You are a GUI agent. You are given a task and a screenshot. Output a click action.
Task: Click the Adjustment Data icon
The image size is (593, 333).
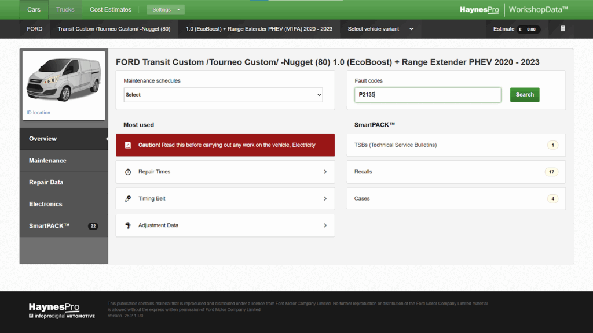[x=128, y=225]
